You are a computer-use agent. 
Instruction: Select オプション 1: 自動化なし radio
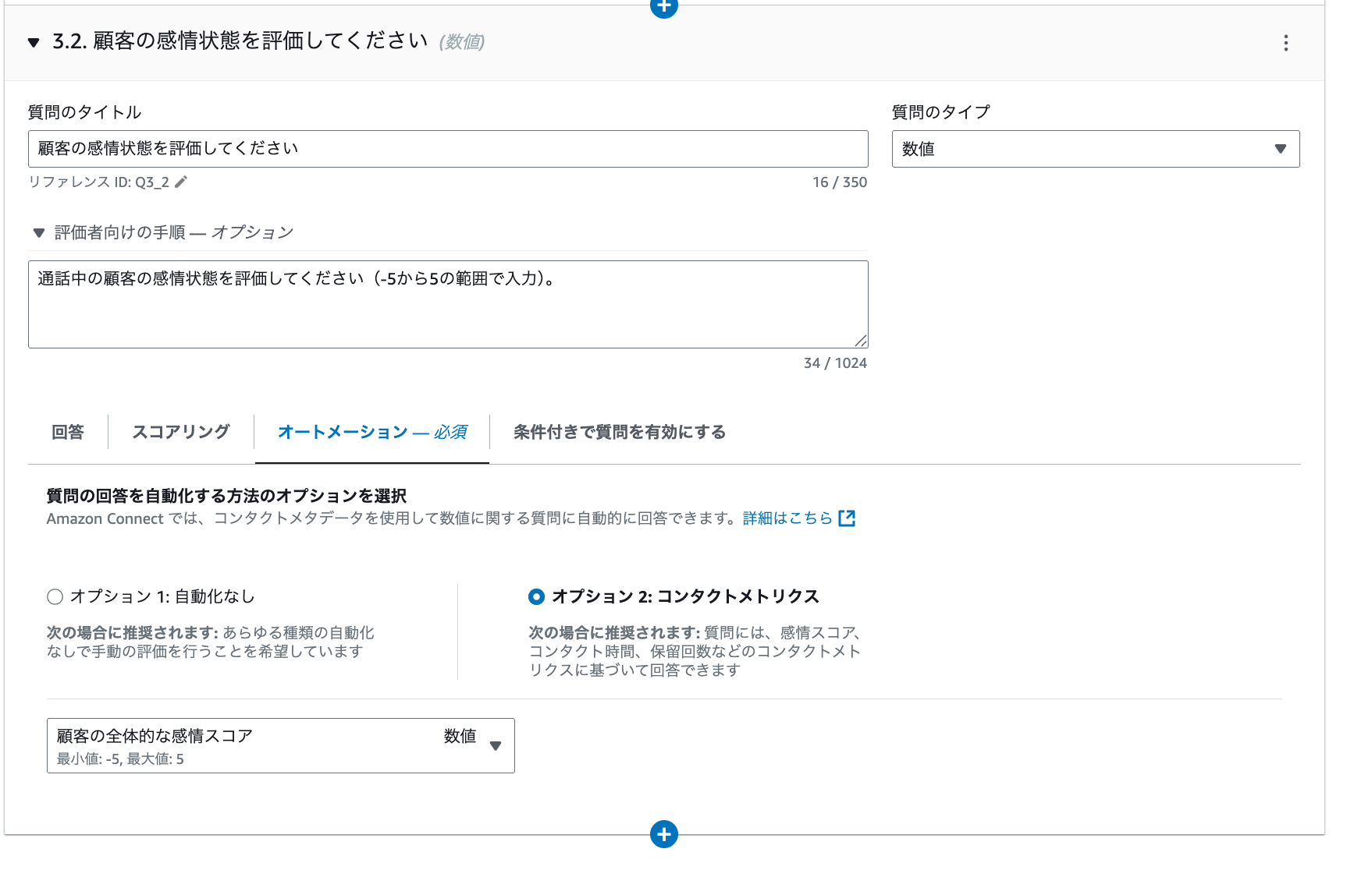[x=55, y=597]
